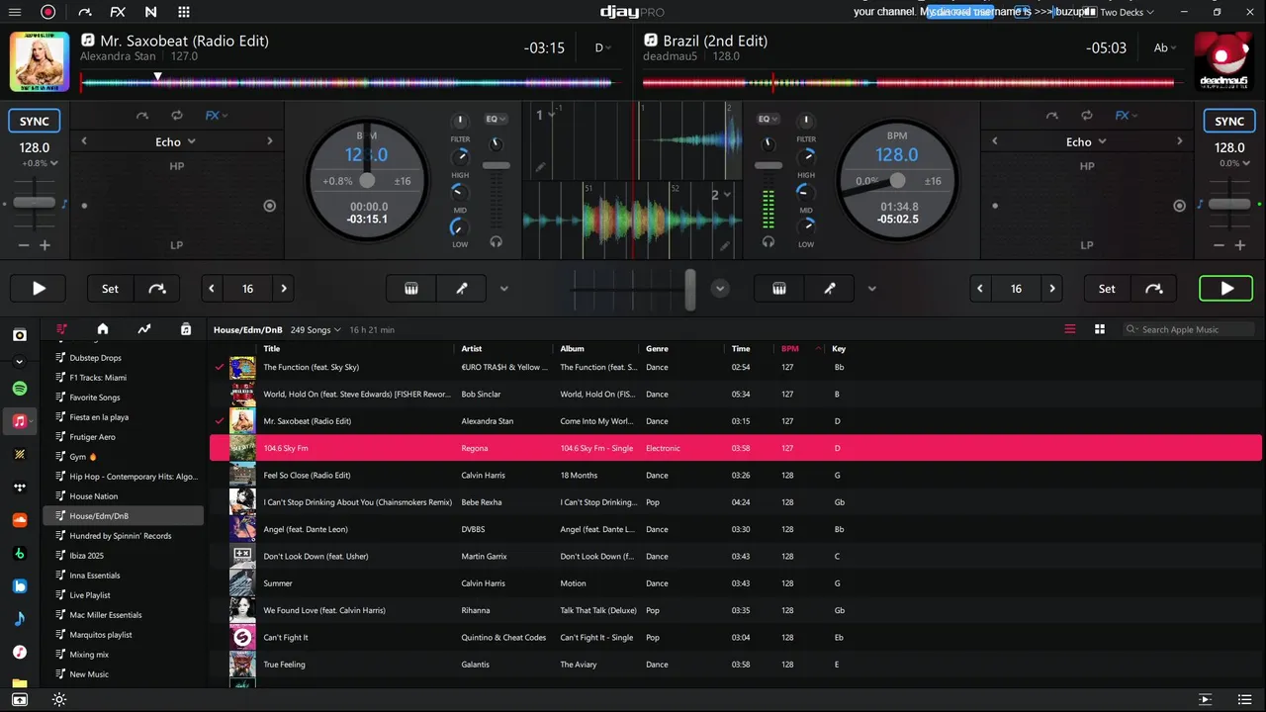
Task: Toggle SYNC on the left deck
Action: [35, 121]
